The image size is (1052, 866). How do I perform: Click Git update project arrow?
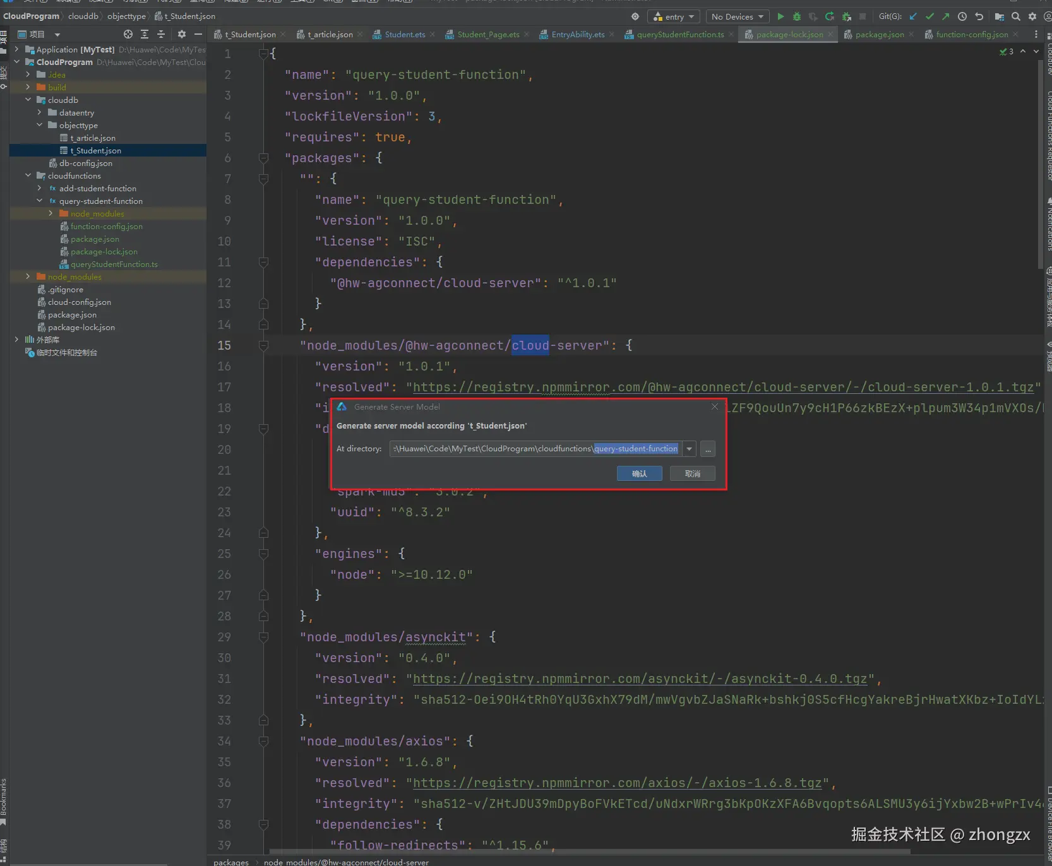point(913,16)
